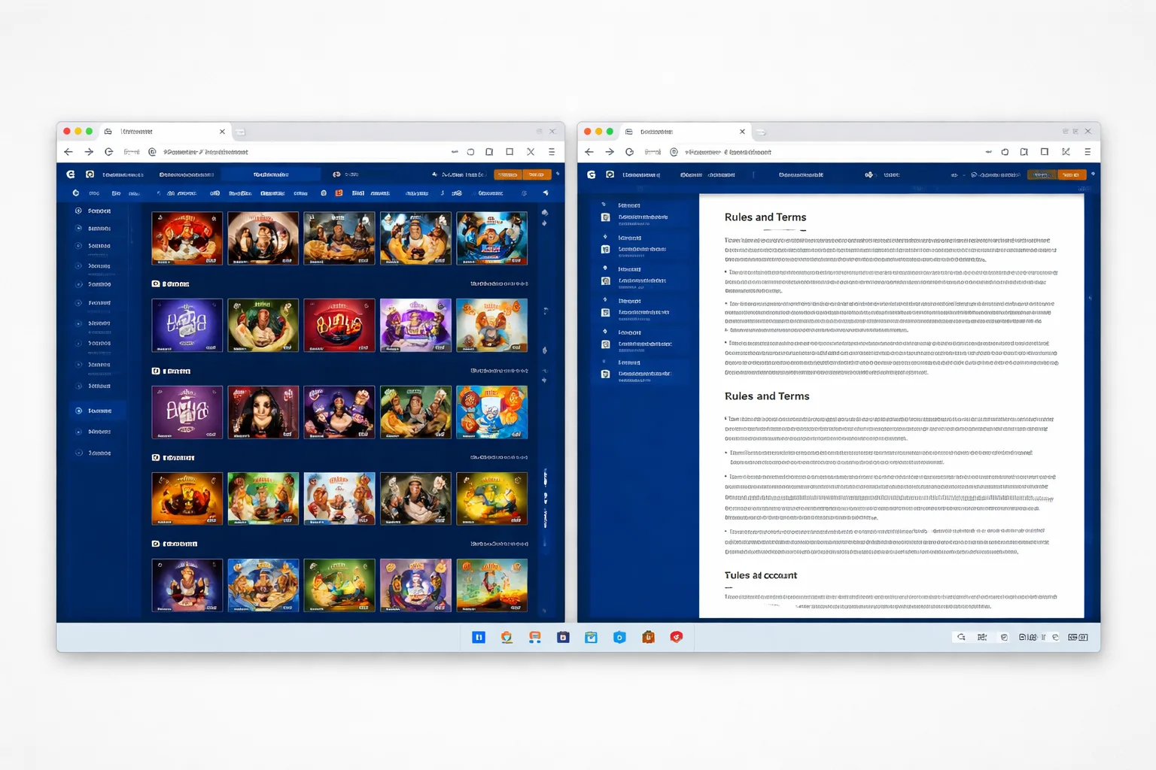The width and height of the screenshot is (1156, 770).
Task: Click the search icon in the system tray
Action: coord(961,637)
